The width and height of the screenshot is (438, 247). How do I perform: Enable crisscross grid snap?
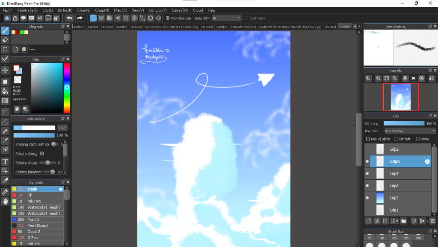[109, 18]
